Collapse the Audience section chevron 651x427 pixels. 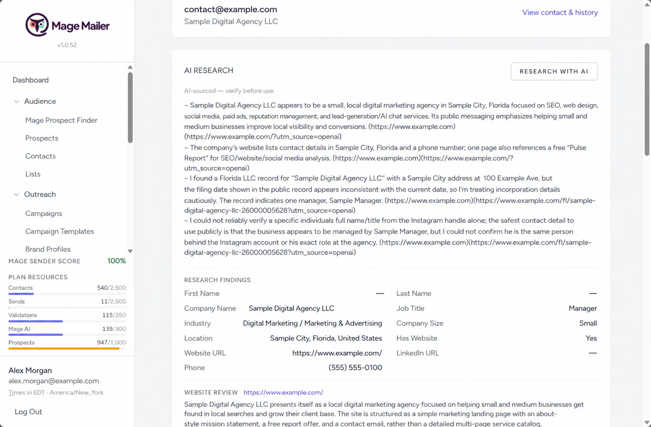(16, 101)
